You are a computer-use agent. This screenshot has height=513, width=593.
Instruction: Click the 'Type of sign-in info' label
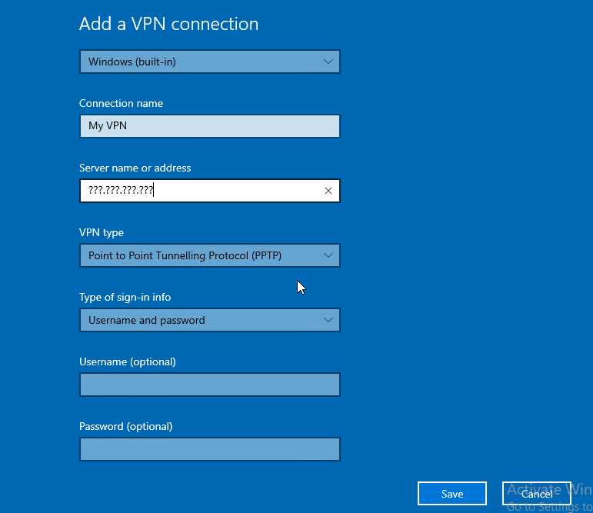click(x=125, y=297)
